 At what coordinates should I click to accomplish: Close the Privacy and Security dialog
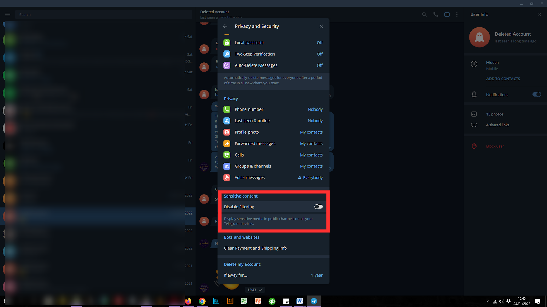coord(321,26)
